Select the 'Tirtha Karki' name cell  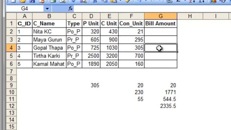[x=49, y=56]
